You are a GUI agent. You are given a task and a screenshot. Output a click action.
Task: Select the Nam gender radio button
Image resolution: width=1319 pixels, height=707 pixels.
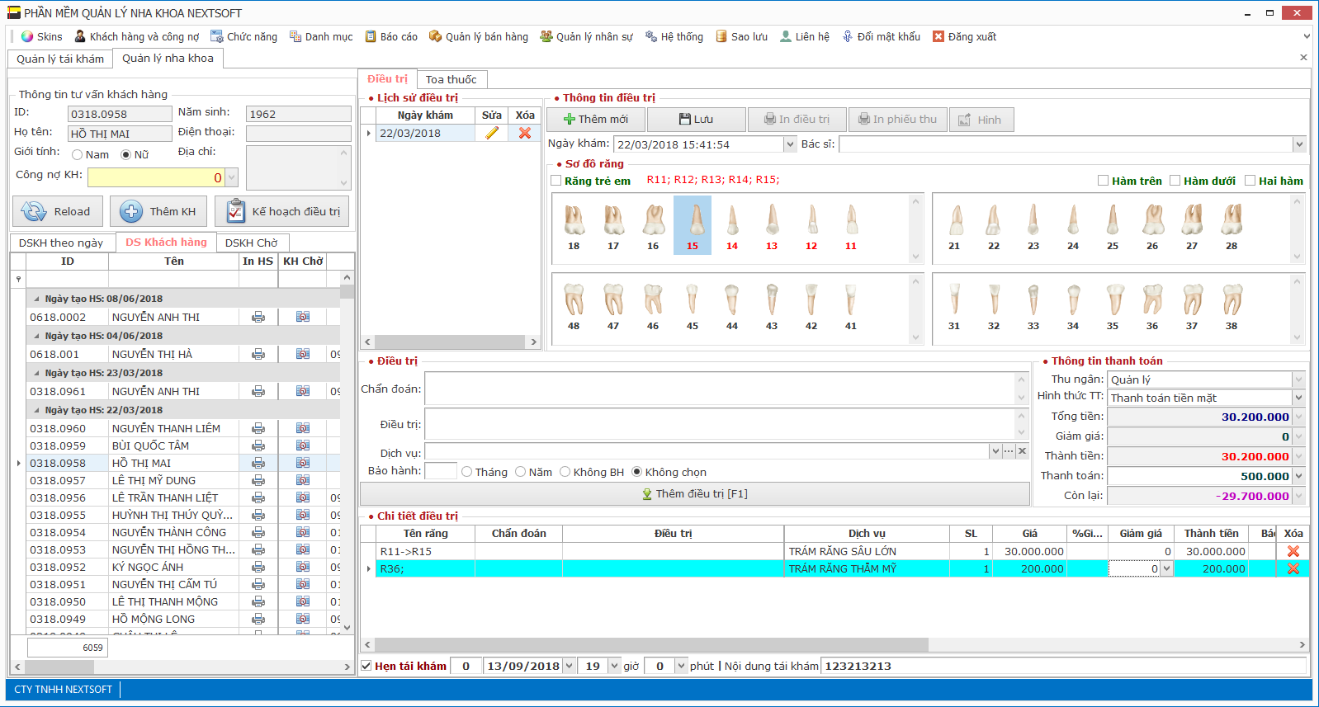pos(78,155)
